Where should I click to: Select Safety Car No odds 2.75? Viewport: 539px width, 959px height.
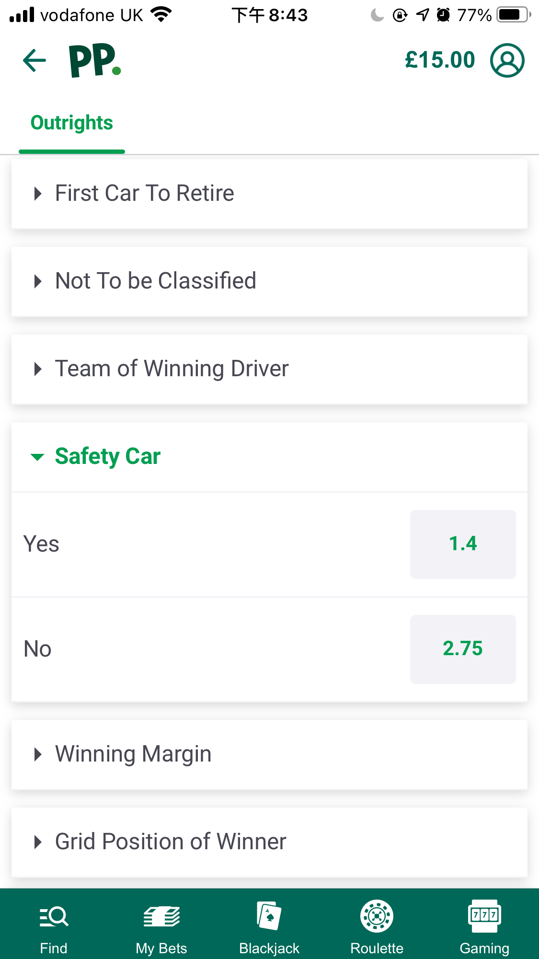click(463, 649)
